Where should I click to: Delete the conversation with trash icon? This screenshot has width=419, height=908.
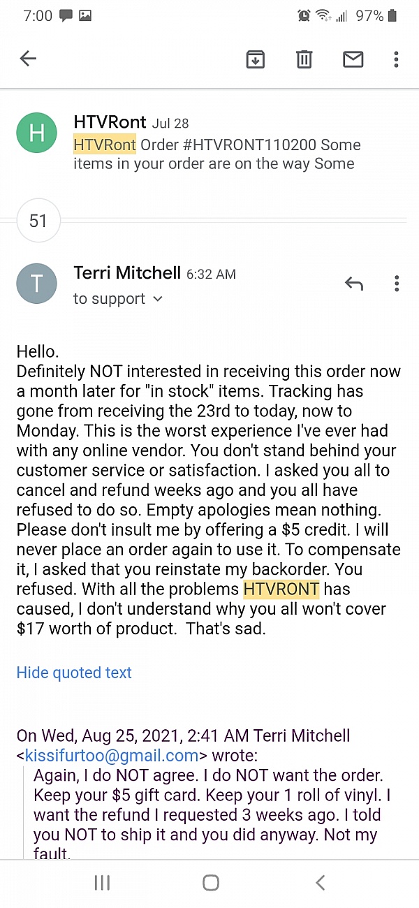tap(304, 59)
